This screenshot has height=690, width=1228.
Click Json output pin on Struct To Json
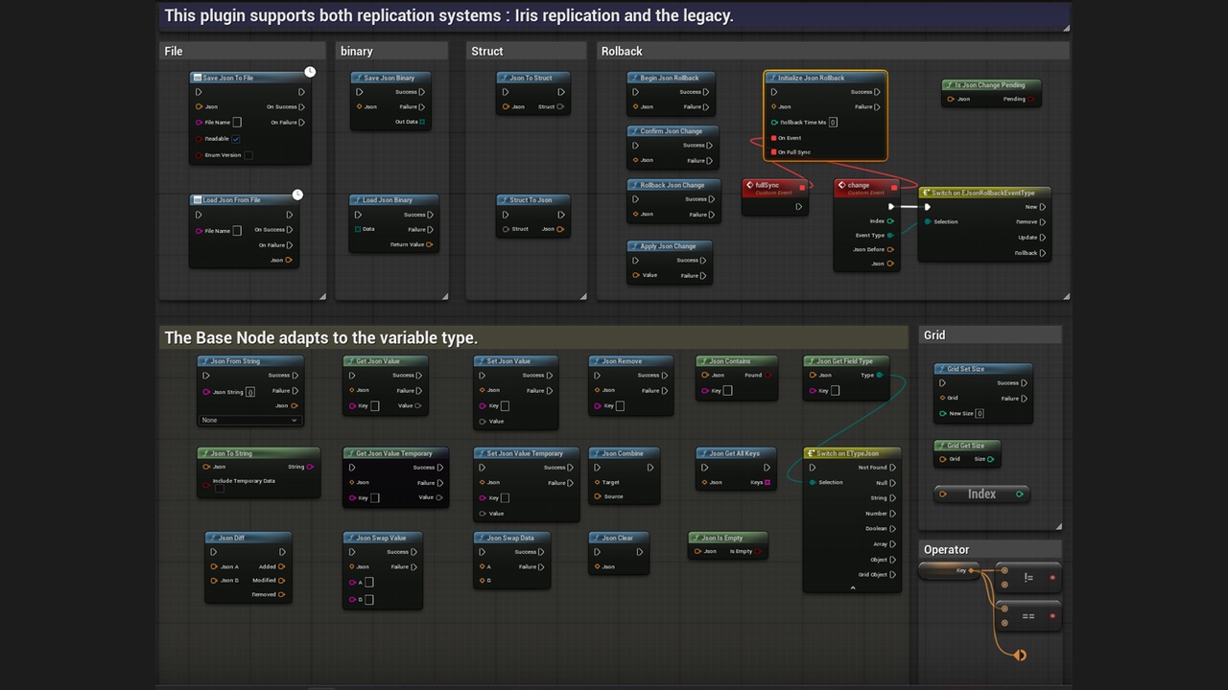pyautogui.click(x=561, y=229)
